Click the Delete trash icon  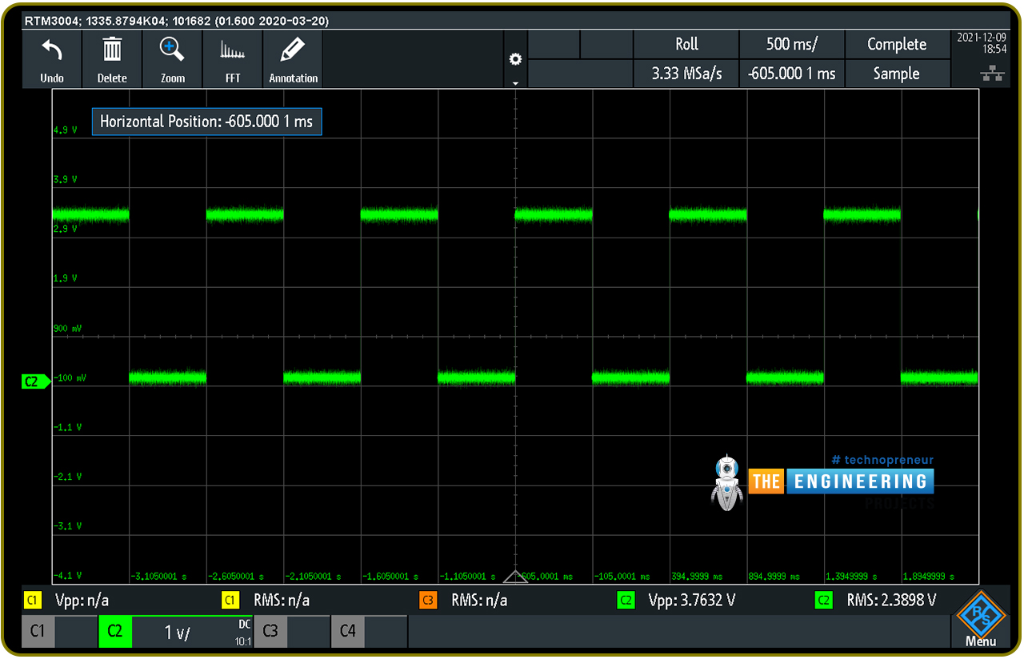coord(112,53)
